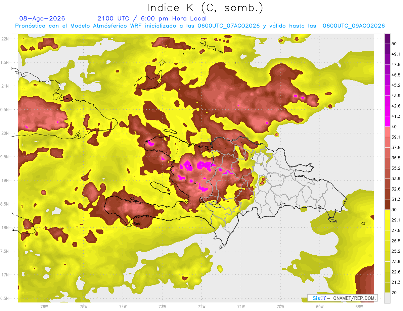Click the color scale value '43.9'
403x311 pixels.
tap(396, 96)
